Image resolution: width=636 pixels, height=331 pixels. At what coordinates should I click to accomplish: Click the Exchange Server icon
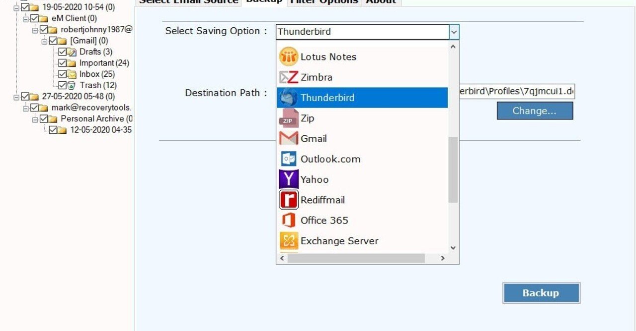[288, 241]
